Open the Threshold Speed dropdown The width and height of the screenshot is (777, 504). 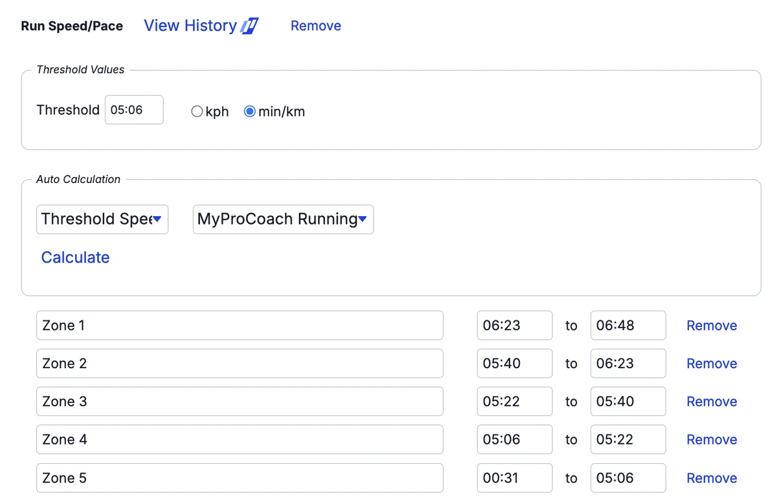click(x=102, y=219)
